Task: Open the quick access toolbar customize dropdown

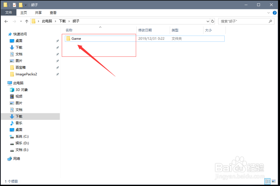Action: 25,5
